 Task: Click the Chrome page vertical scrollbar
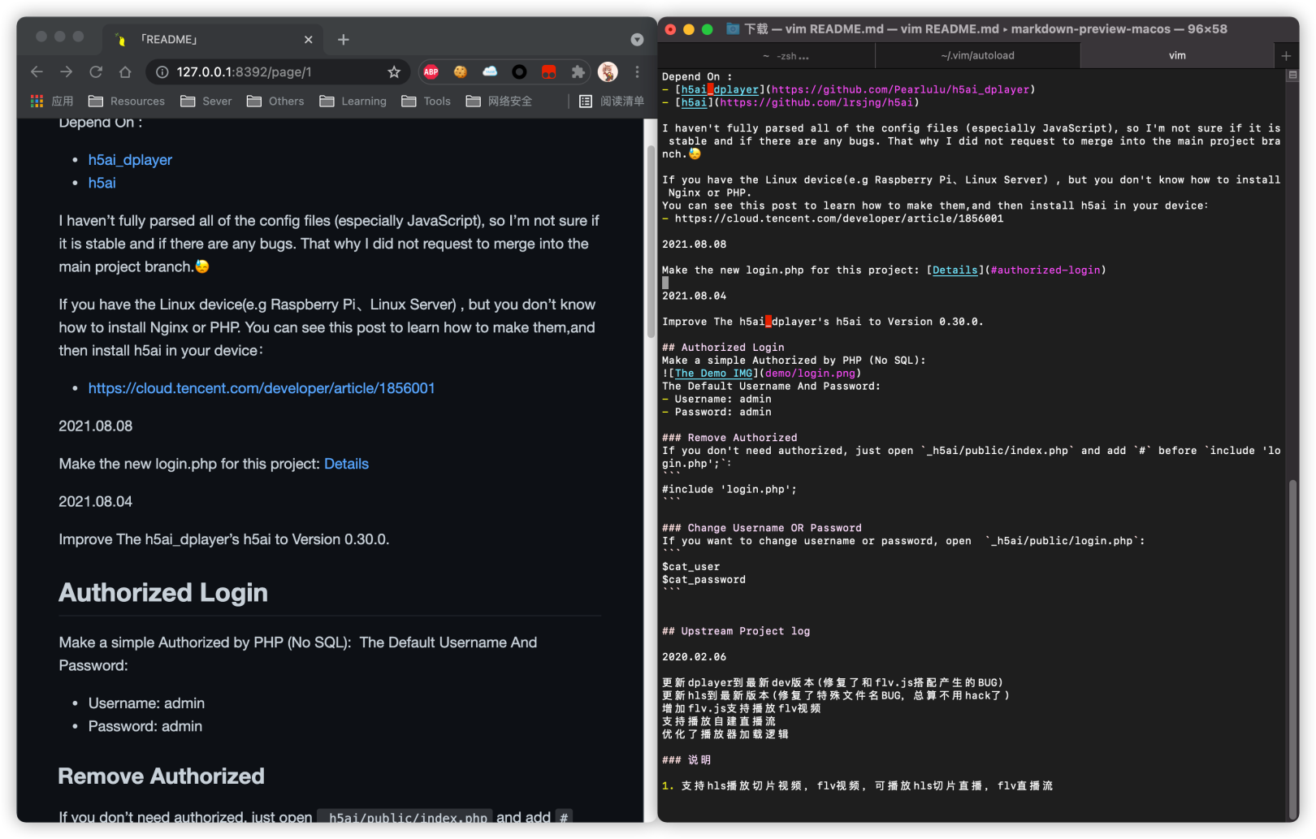pos(651,240)
